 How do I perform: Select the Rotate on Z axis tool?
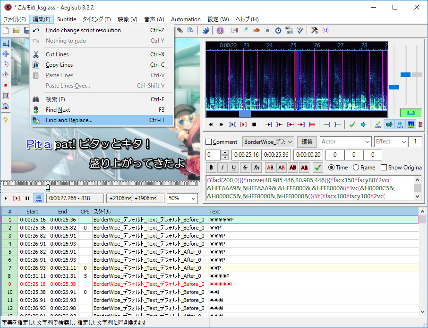[x=6, y=64]
